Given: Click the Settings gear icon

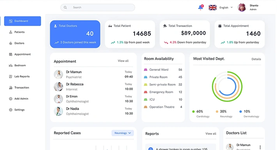Looking at the screenshot, I should tap(11, 110).
